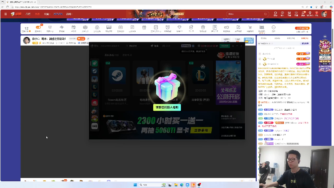Toggle the orange switch in the streamer toolbar
This screenshot has height=188, width=334.
coord(38,27)
